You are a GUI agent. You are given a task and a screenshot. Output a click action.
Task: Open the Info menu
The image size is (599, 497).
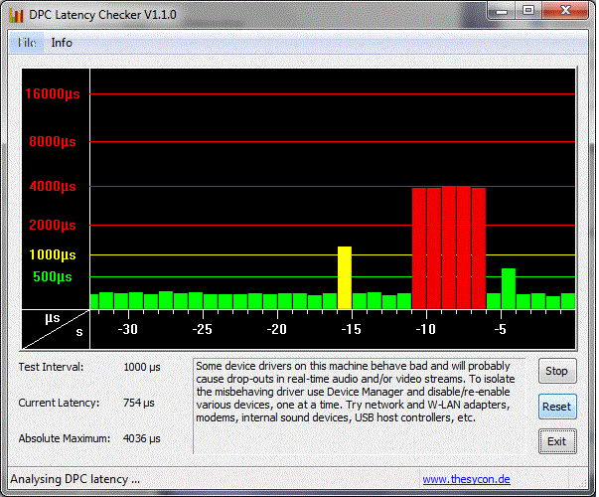(62, 43)
